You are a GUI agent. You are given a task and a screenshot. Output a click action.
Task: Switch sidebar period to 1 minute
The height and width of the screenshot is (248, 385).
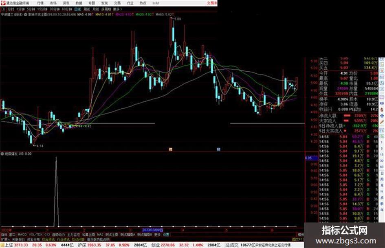pyautogui.click(x=382, y=142)
